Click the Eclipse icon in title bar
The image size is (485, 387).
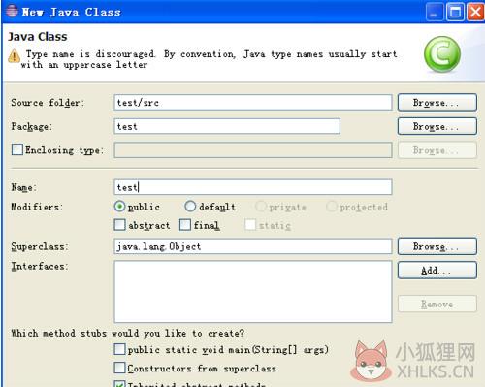12,11
